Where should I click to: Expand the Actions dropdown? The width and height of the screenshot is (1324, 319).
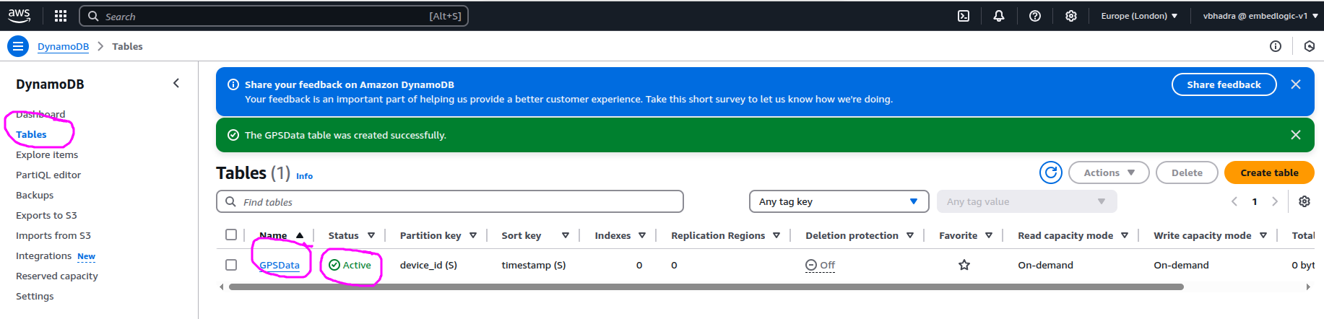[x=1109, y=172]
